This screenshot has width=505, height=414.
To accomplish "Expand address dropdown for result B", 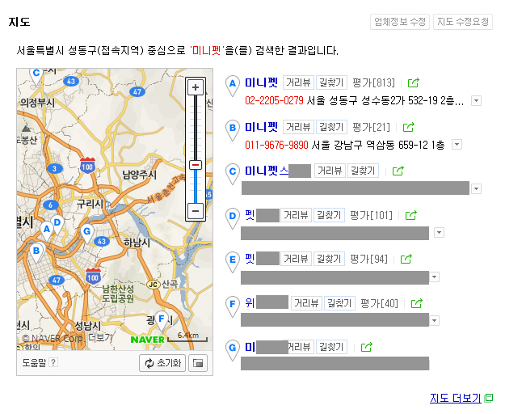I will click(x=457, y=145).
